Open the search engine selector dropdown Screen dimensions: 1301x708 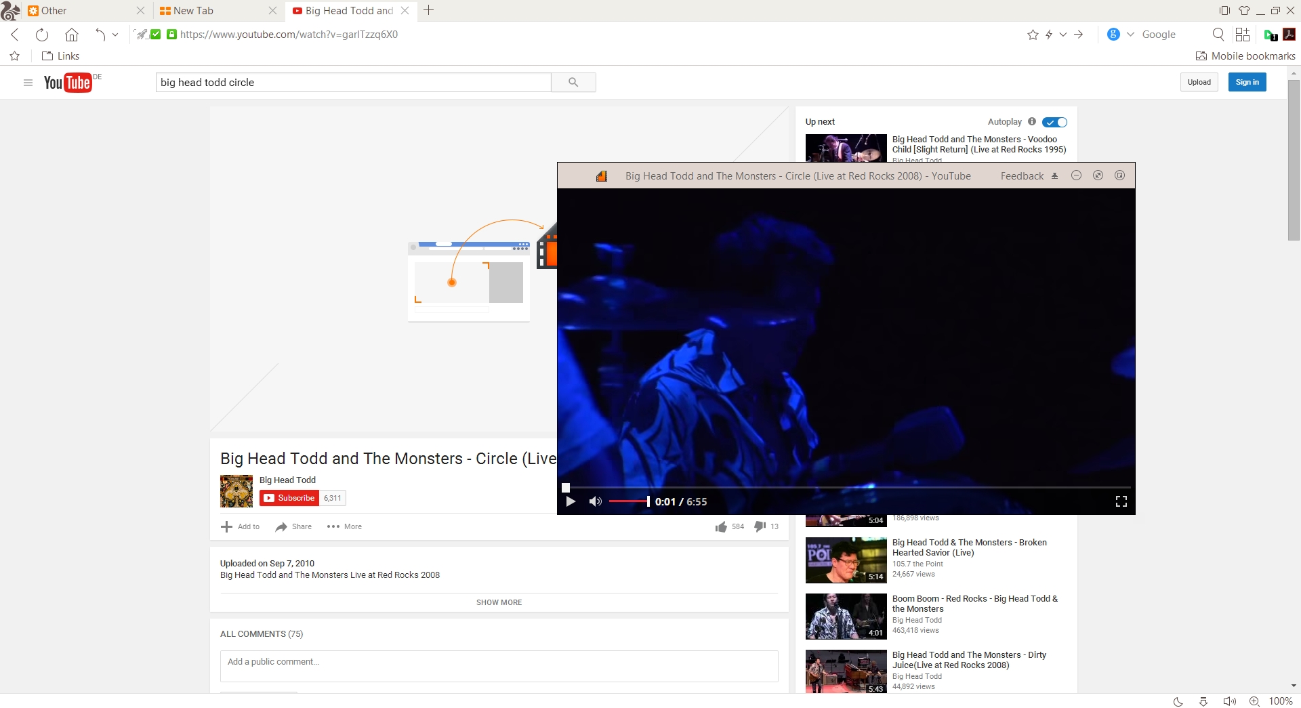click(1130, 35)
